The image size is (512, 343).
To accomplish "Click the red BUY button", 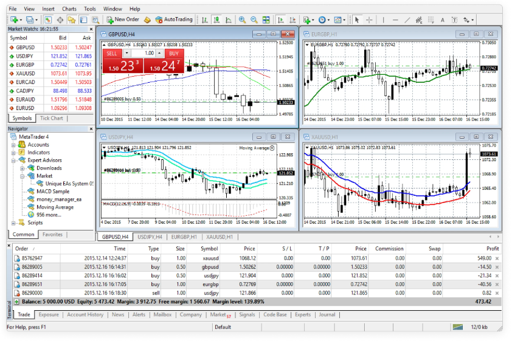I will coord(174,54).
